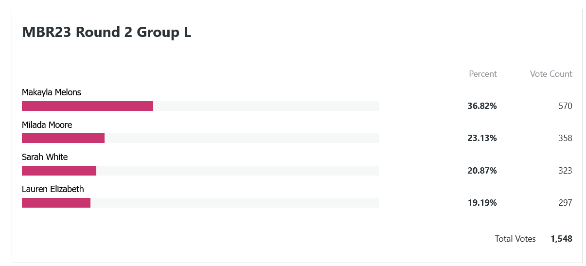
Task: Click the 1,548 total votes figure
Action: tap(561, 239)
